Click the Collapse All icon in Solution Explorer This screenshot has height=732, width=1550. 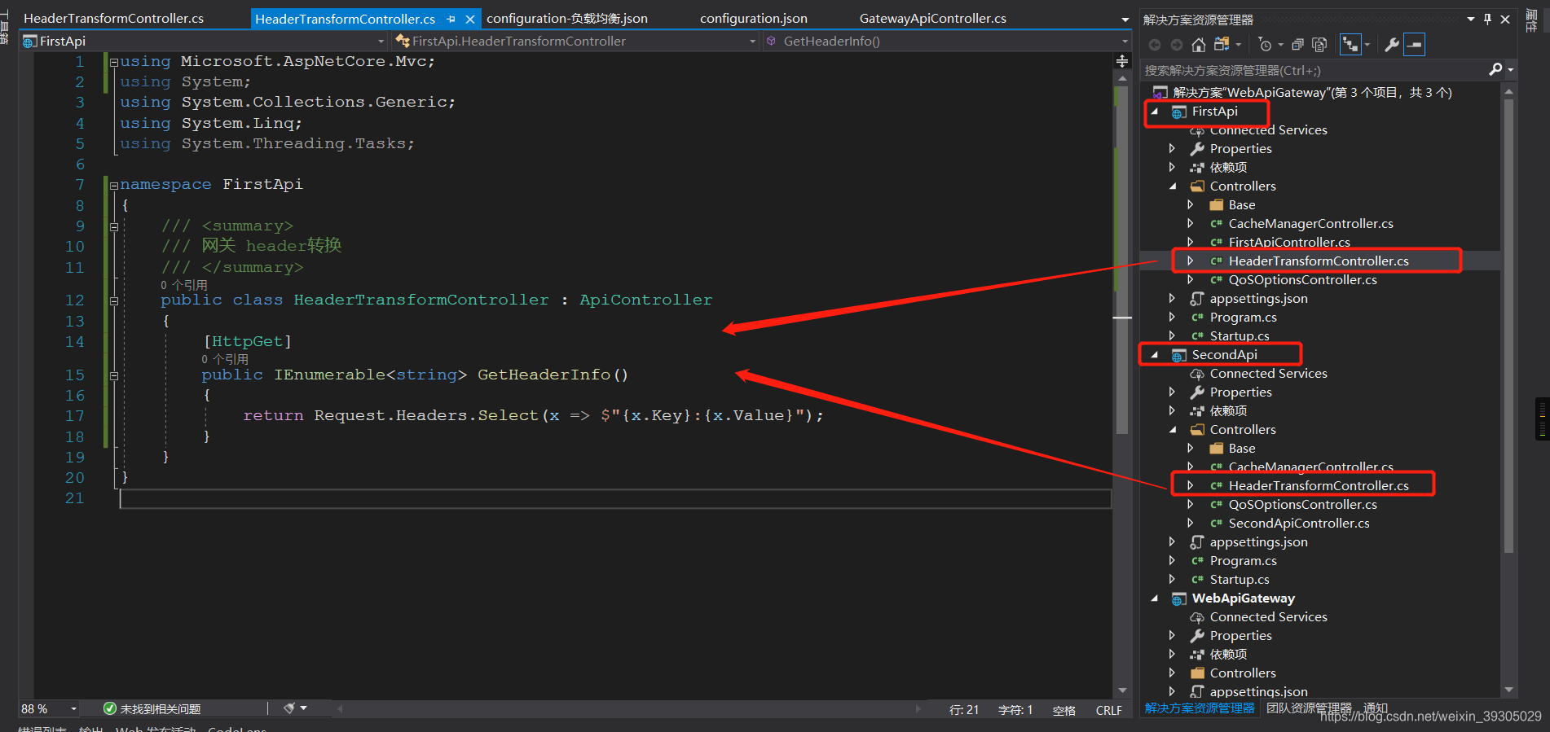click(1297, 45)
